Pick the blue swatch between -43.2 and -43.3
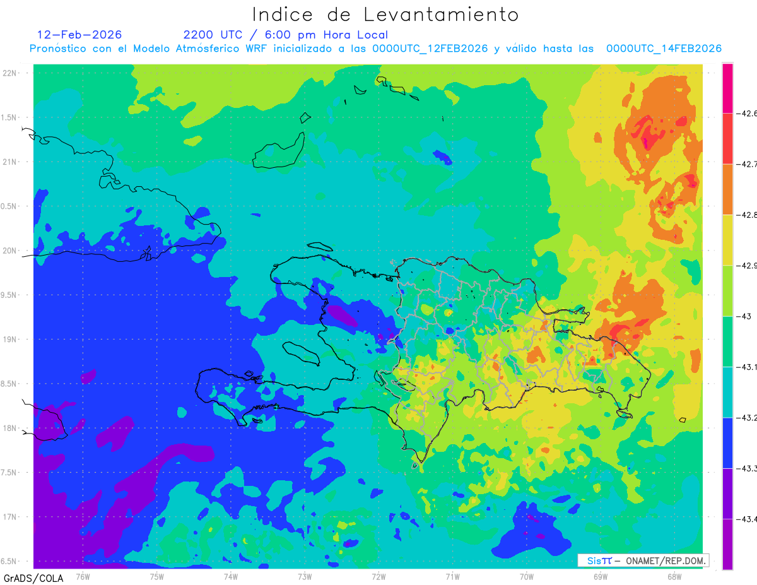The height and width of the screenshot is (585, 757). [727, 443]
